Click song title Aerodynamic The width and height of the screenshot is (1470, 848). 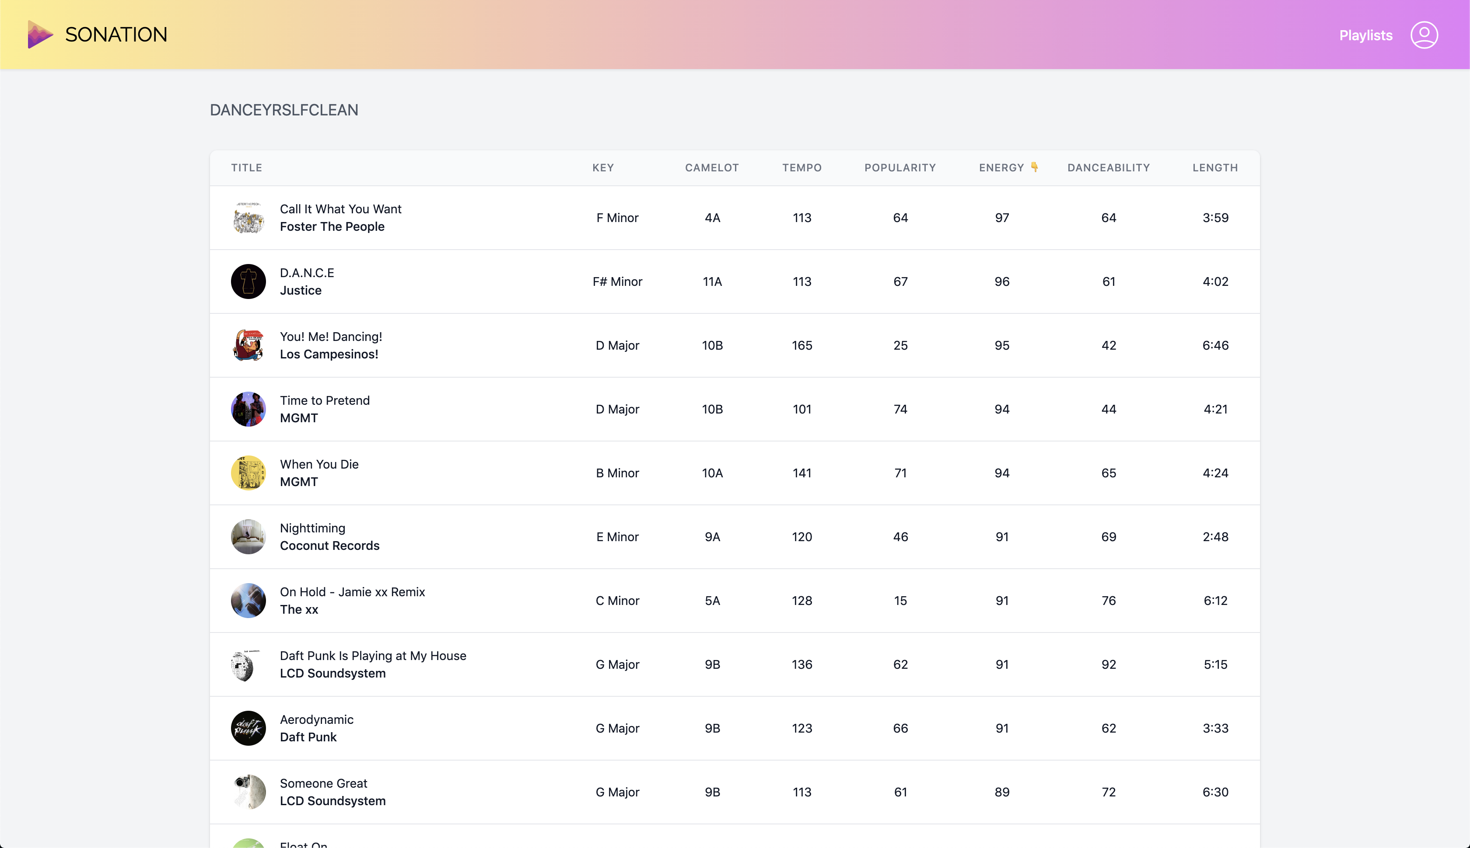[316, 719]
